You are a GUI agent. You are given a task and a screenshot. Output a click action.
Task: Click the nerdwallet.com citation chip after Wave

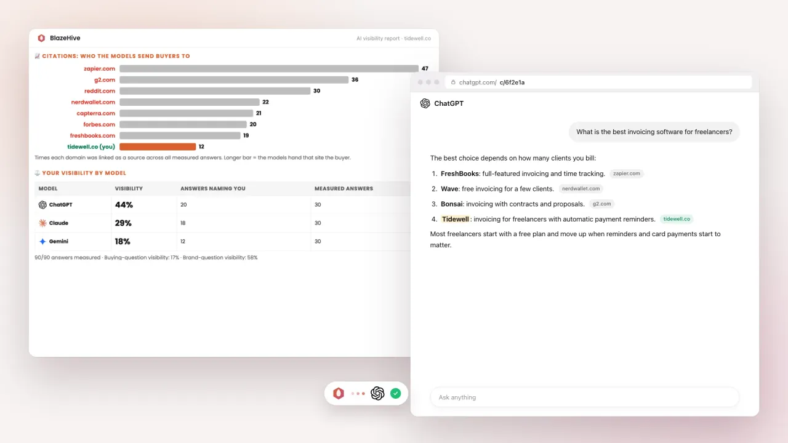(x=581, y=188)
